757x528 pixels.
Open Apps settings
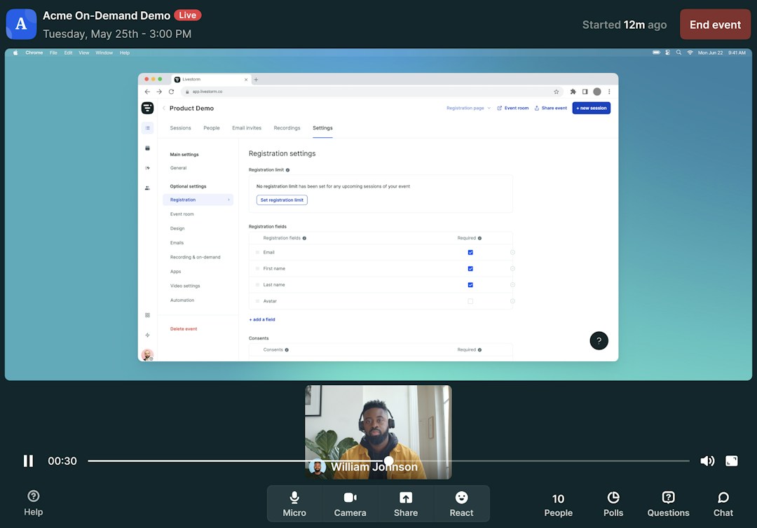click(176, 272)
